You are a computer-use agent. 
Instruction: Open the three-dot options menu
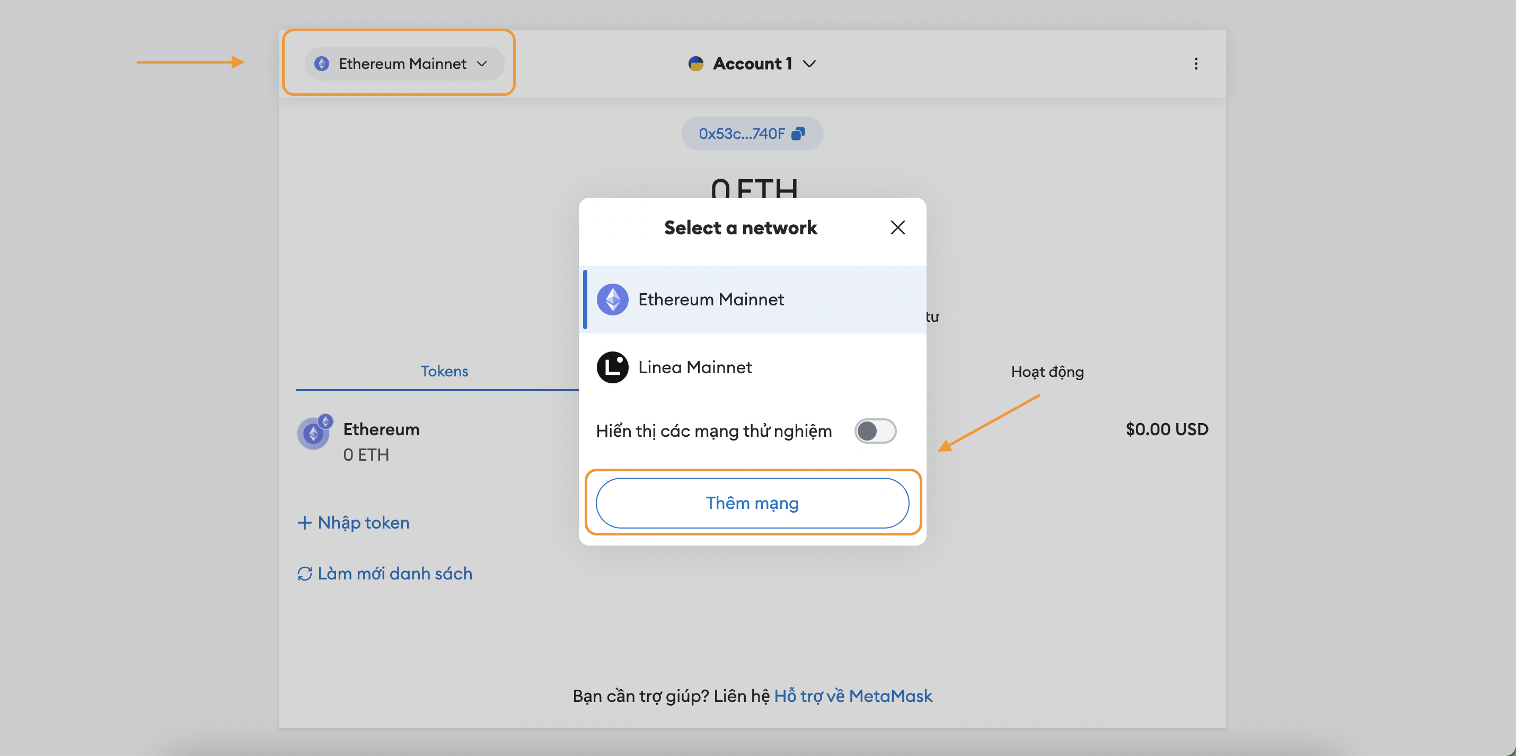[1195, 64]
